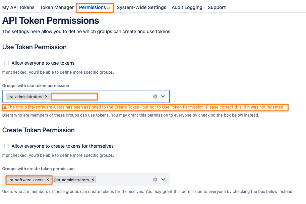This screenshot has height=204, width=306.
Task: Click the jira-administrators tag in use token field
Action: (25, 97)
